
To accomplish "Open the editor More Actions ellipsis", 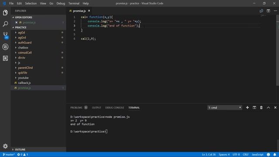I will pyautogui.click(x=275, y=11).
